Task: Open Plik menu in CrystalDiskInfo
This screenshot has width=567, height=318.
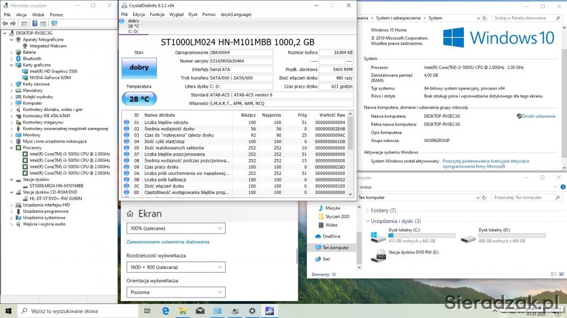Action: point(124,15)
